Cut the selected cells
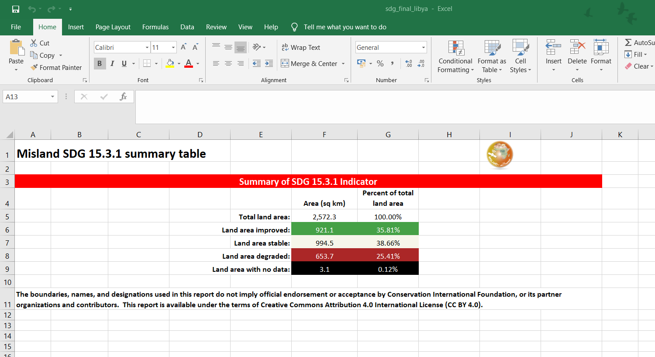Image resolution: width=655 pixels, height=357 pixels. pyautogui.click(x=40, y=43)
